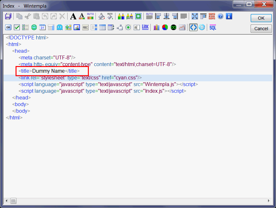276x208 pixels.
Task: Click the green square border icon
Action: point(138,17)
